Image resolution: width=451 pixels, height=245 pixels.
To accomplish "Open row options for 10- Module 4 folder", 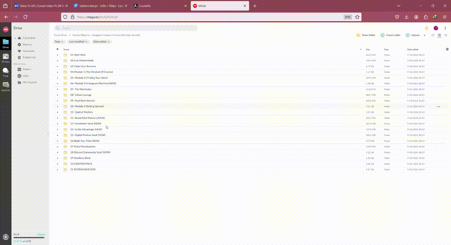I will 438,107.
